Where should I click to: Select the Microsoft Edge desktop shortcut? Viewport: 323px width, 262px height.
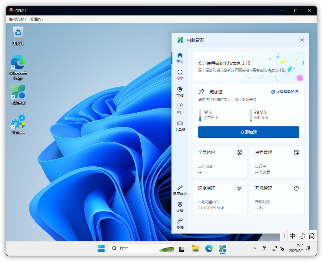[18, 67]
